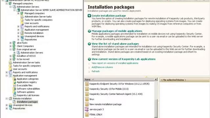Screen dimensions: 210x118
Task: Click the Applications registry tree icon
Action: (x=14, y=82)
